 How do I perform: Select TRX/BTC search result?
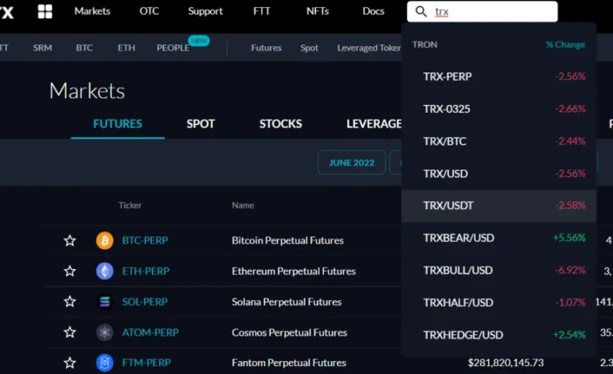click(x=499, y=141)
